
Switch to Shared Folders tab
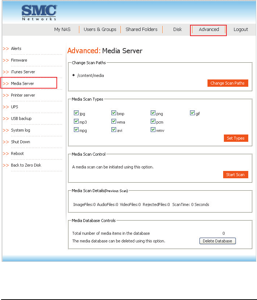click(141, 29)
